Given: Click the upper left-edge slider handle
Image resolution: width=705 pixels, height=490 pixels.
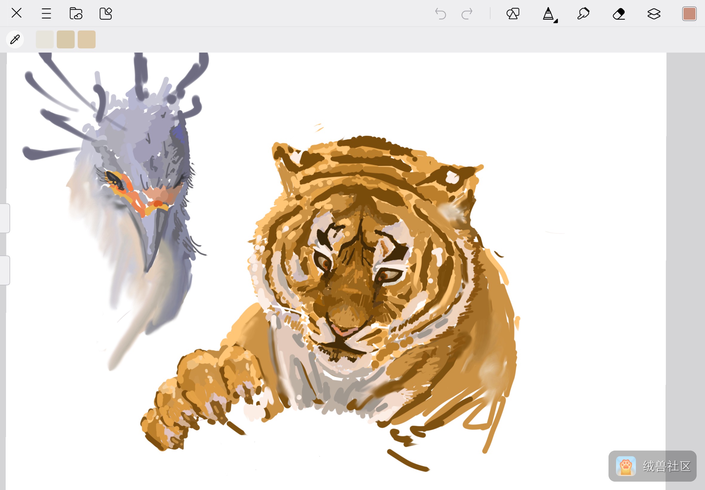Looking at the screenshot, I should (5, 218).
